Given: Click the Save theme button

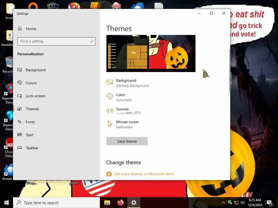Looking at the screenshot, I should click(x=127, y=141).
